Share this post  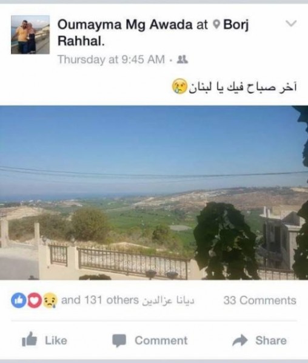(x=259, y=340)
